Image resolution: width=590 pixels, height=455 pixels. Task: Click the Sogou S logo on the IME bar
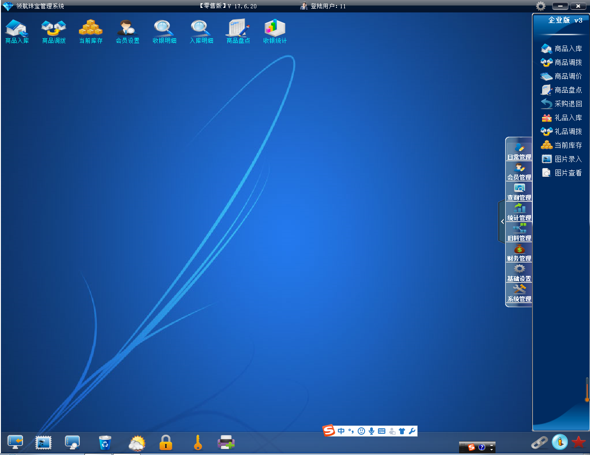click(x=329, y=431)
